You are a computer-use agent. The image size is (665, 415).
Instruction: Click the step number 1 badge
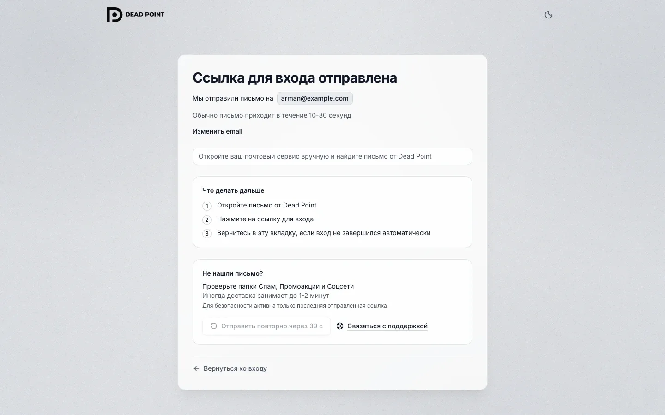point(207,206)
